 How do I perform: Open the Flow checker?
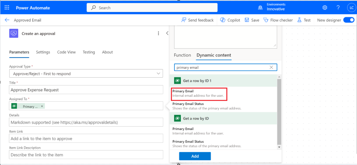coord(278,20)
